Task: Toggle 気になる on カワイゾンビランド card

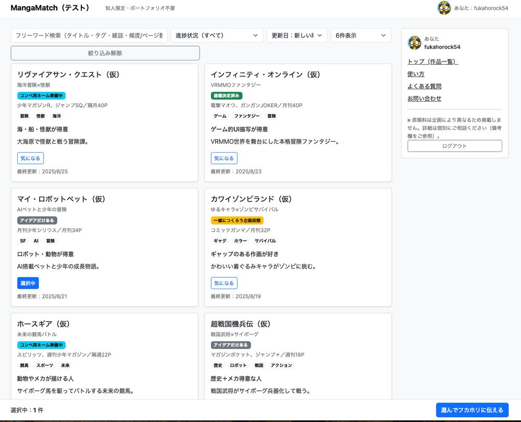Action: [x=224, y=283]
